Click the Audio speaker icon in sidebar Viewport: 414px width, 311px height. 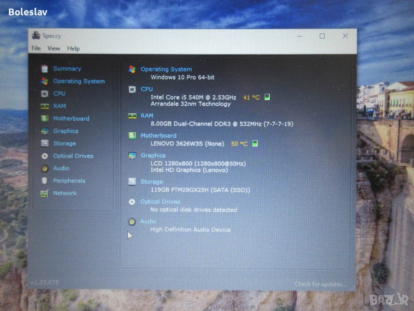click(x=44, y=168)
